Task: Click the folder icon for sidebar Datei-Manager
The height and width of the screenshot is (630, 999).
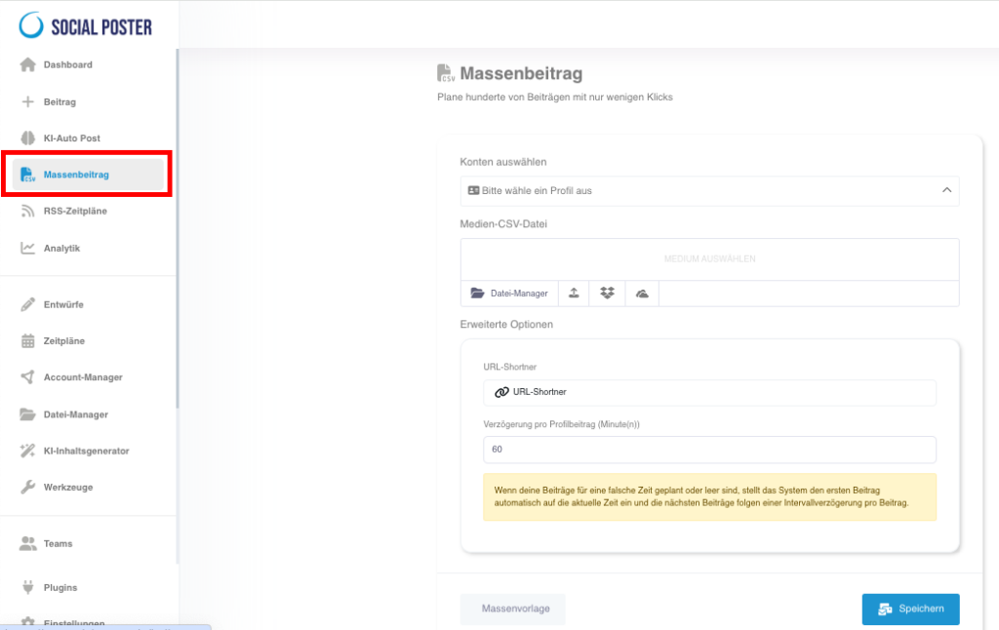Action: point(27,414)
